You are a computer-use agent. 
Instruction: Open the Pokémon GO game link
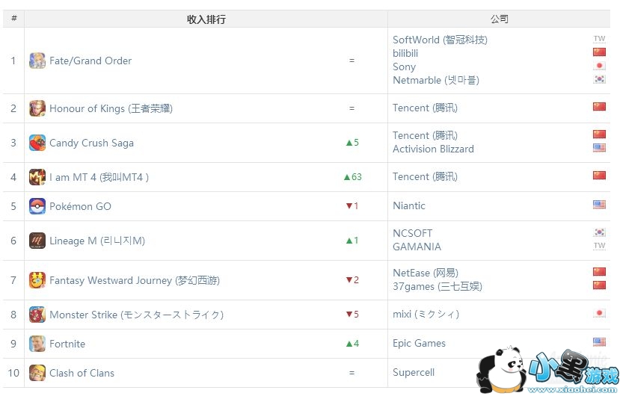(x=80, y=206)
